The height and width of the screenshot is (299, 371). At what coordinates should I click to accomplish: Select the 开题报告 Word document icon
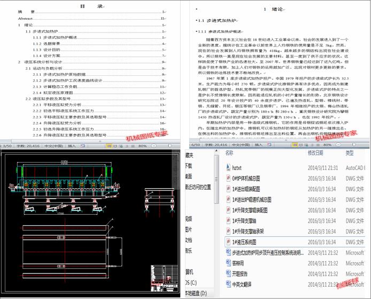[228, 273]
